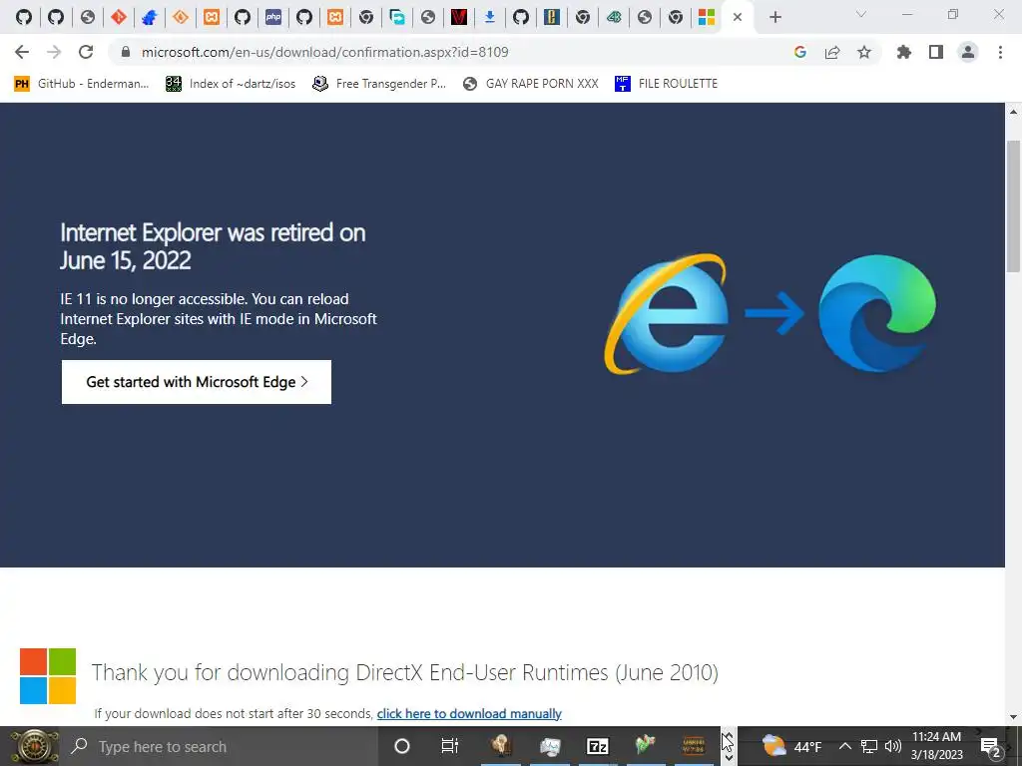1022x766 pixels.
Task: Open the lightbulb app on taskbar
Action: click(501, 746)
